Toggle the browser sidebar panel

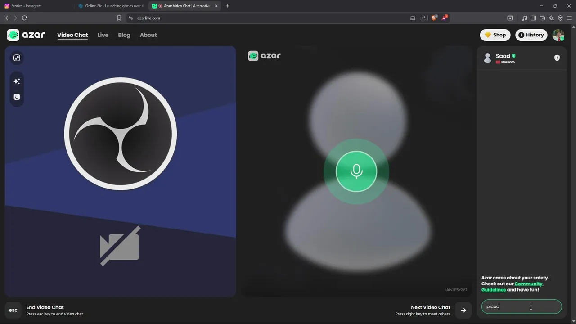[533, 18]
